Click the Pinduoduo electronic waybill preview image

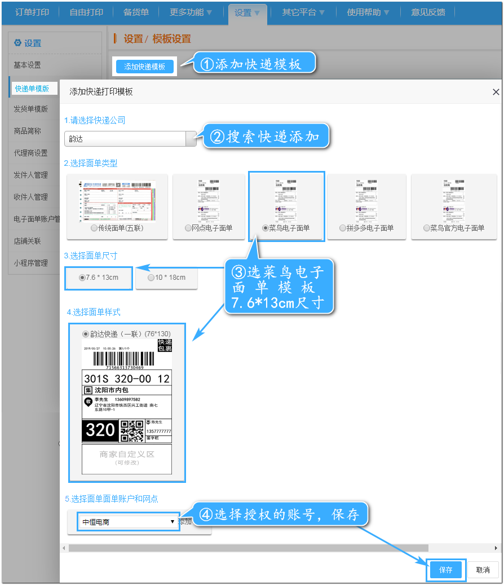pos(366,200)
